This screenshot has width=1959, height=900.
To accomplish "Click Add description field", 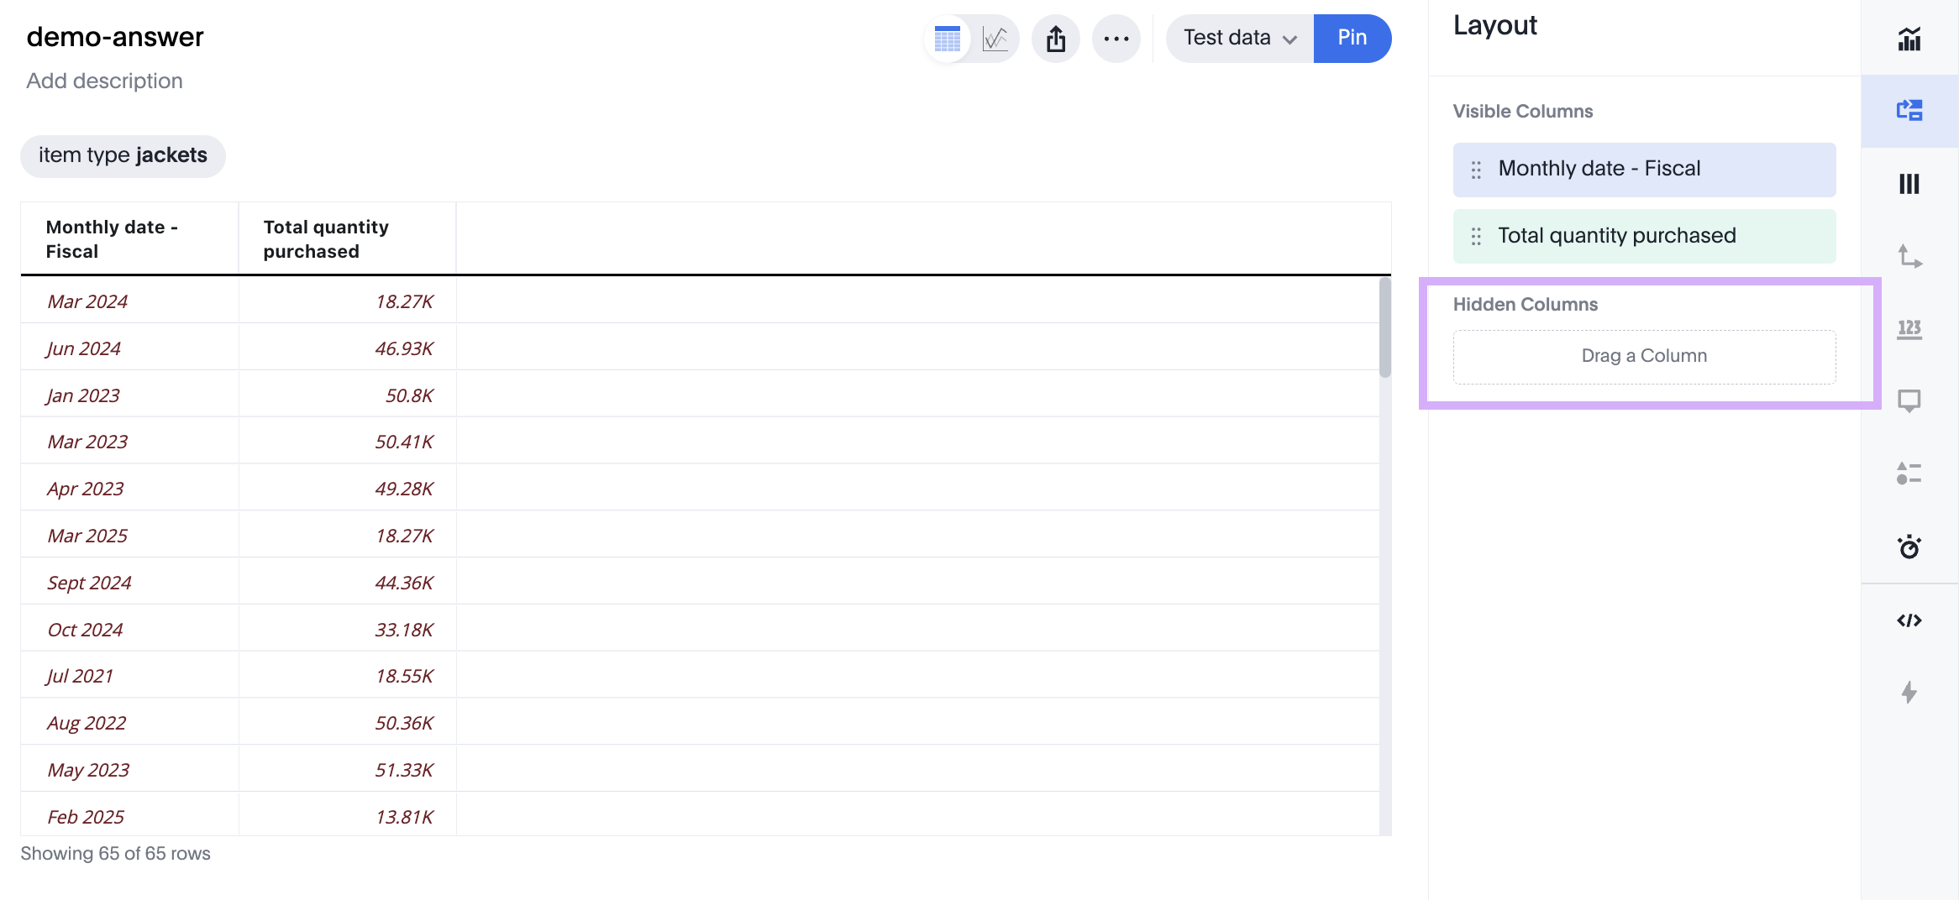I will 104,81.
